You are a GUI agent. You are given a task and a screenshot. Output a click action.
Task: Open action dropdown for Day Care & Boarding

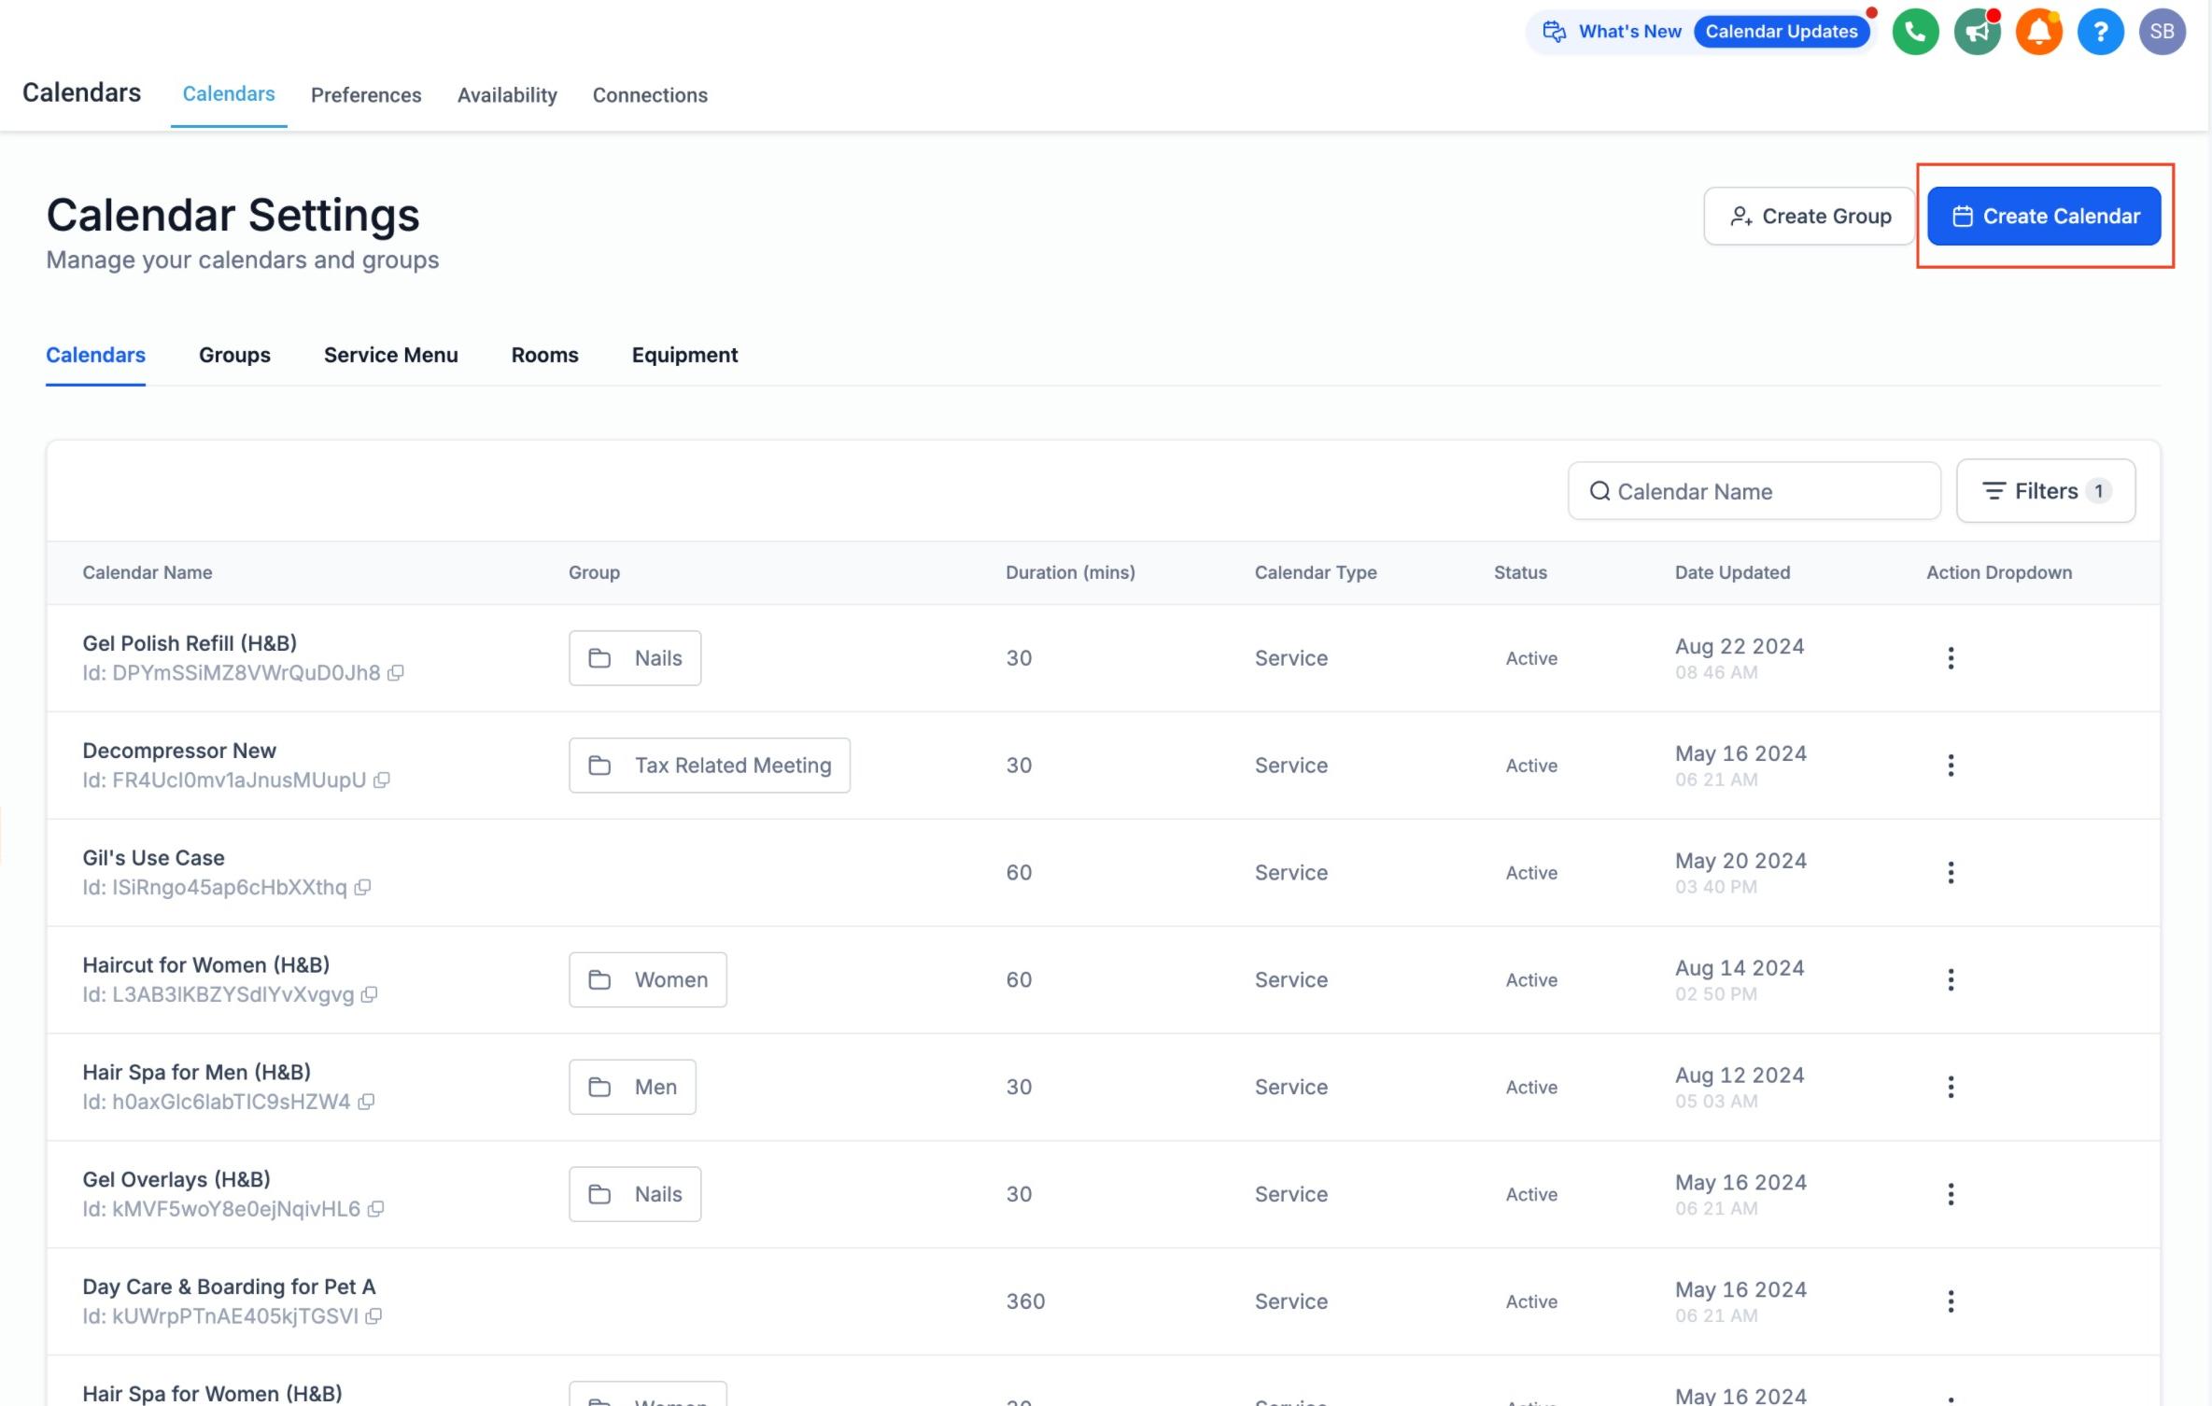[x=1951, y=1301]
